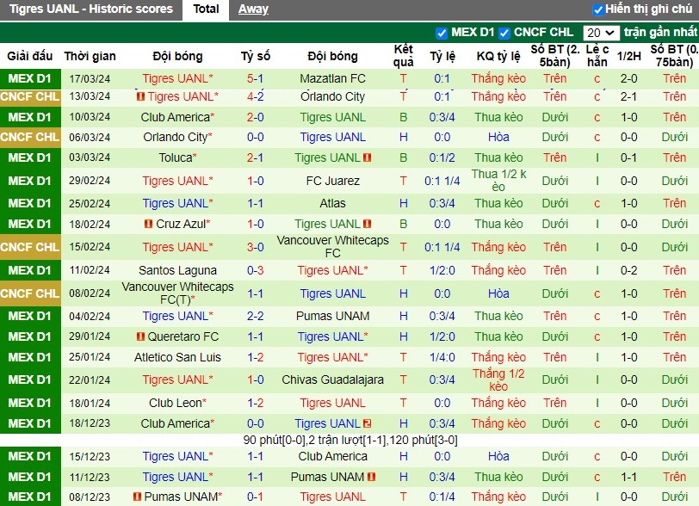Open Santos Laguna team link
The image size is (699, 506).
(177, 270)
